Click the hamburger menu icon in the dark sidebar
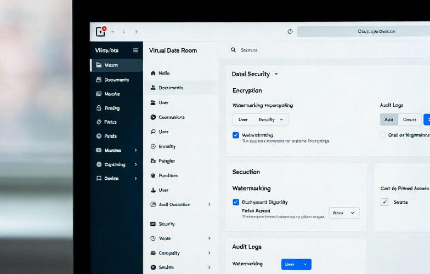The width and height of the screenshot is (430, 274). [135, 50]
